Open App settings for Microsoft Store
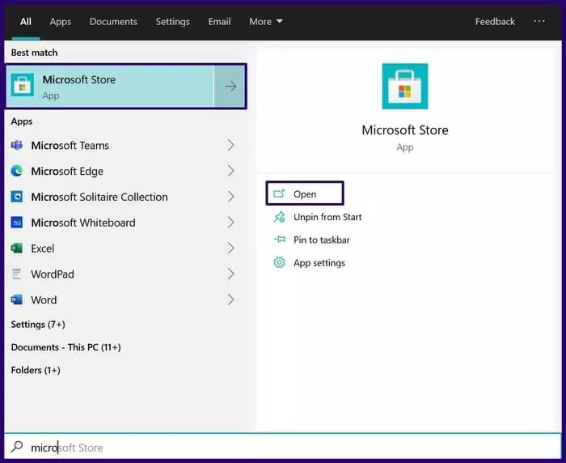The height and width of the screenshot is (463, 566). coord(319,263)
